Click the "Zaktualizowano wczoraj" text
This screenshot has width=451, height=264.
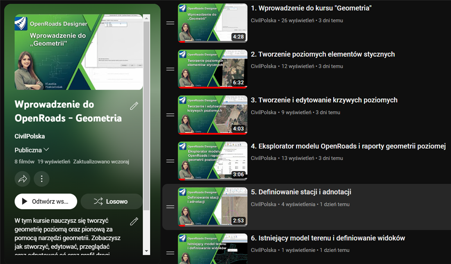tap(101, 162)
